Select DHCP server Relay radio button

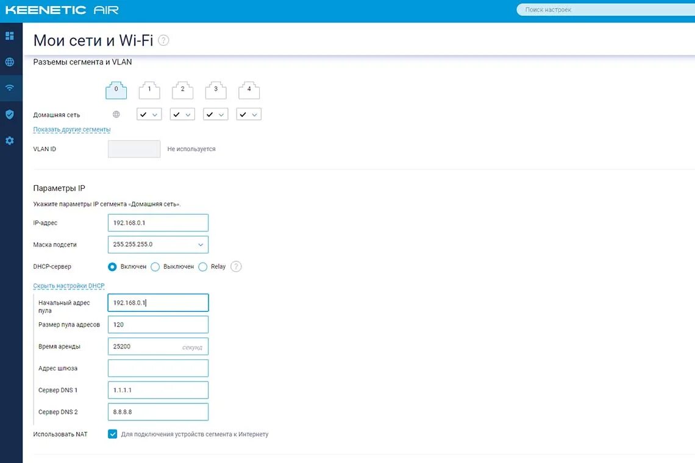202,267
